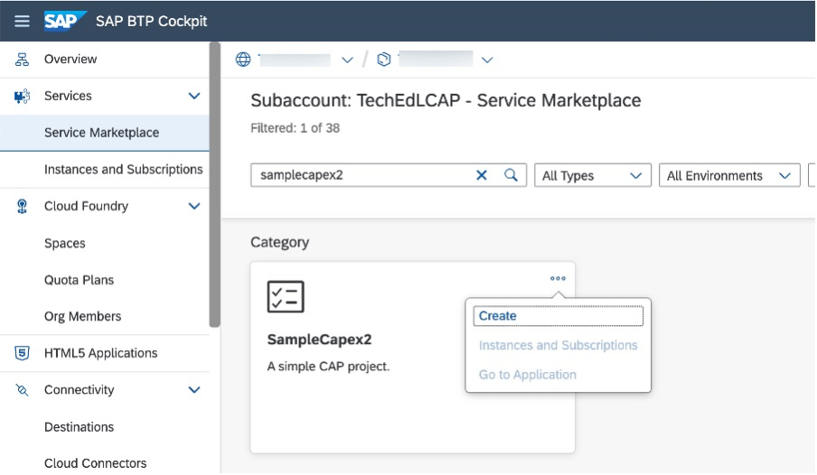Viewport: 817px width, 475px height.
Task: Open the subaccount breadcrumb dropdown
Action: click(x=487, y=61)
